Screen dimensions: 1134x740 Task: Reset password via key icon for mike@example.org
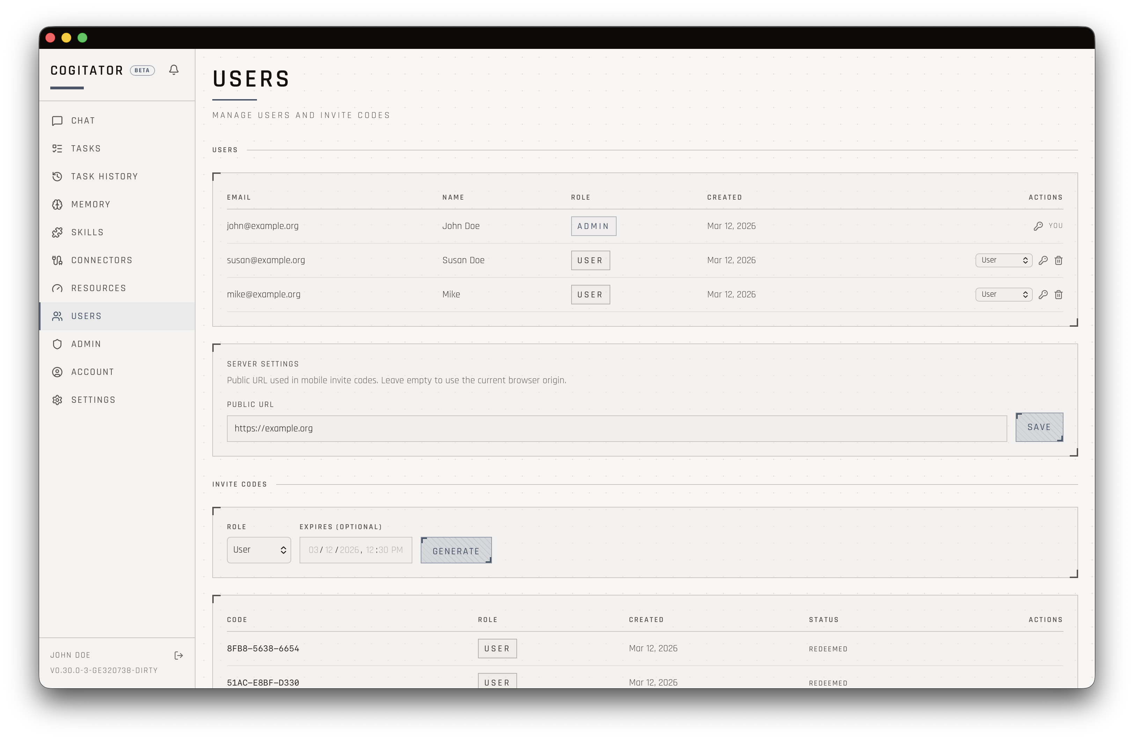point(1043,295)
